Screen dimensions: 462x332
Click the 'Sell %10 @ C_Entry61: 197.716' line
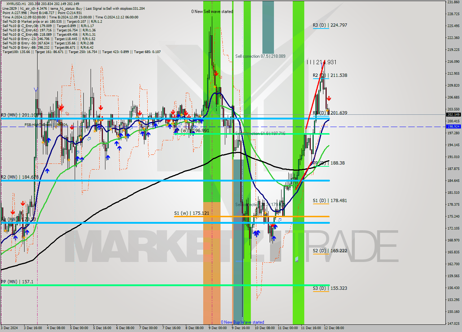pos(49,30)
